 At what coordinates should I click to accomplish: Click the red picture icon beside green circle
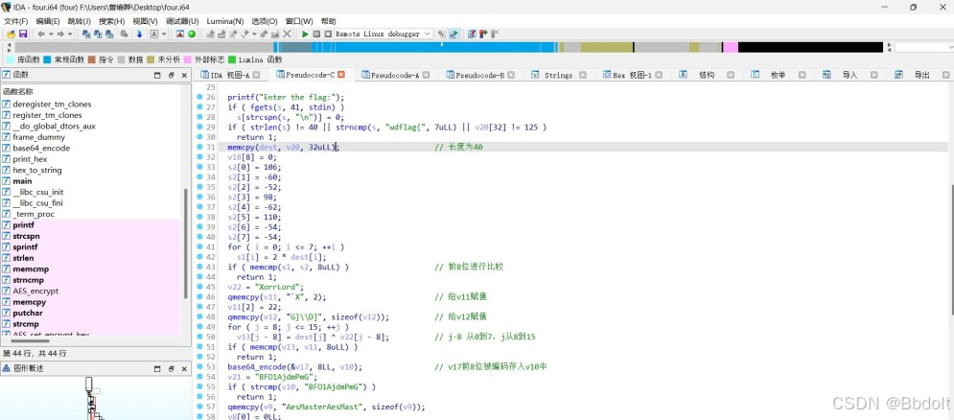coord(180,35)
